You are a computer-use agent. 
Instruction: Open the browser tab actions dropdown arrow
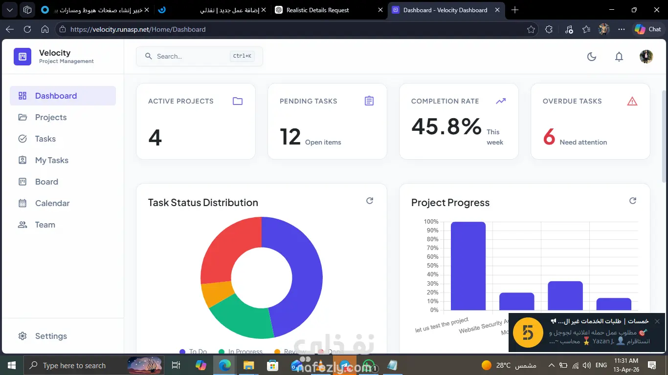(x=11, y=10)
